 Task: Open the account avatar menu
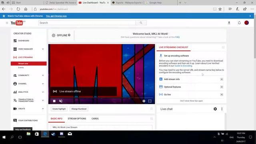click(x=246, y=23)
